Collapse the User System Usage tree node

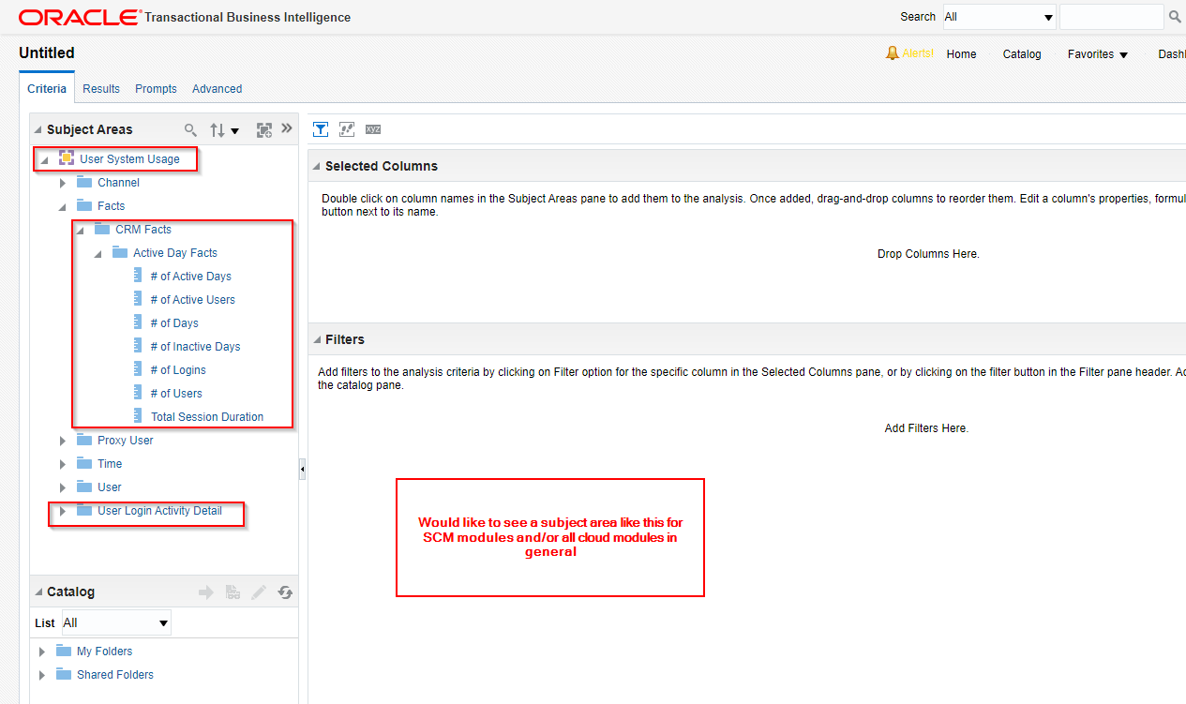(44, 160)
